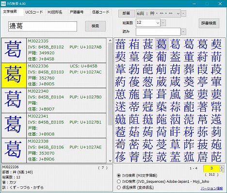
Task: Click the 検索 search button
Action: [96, 26]
